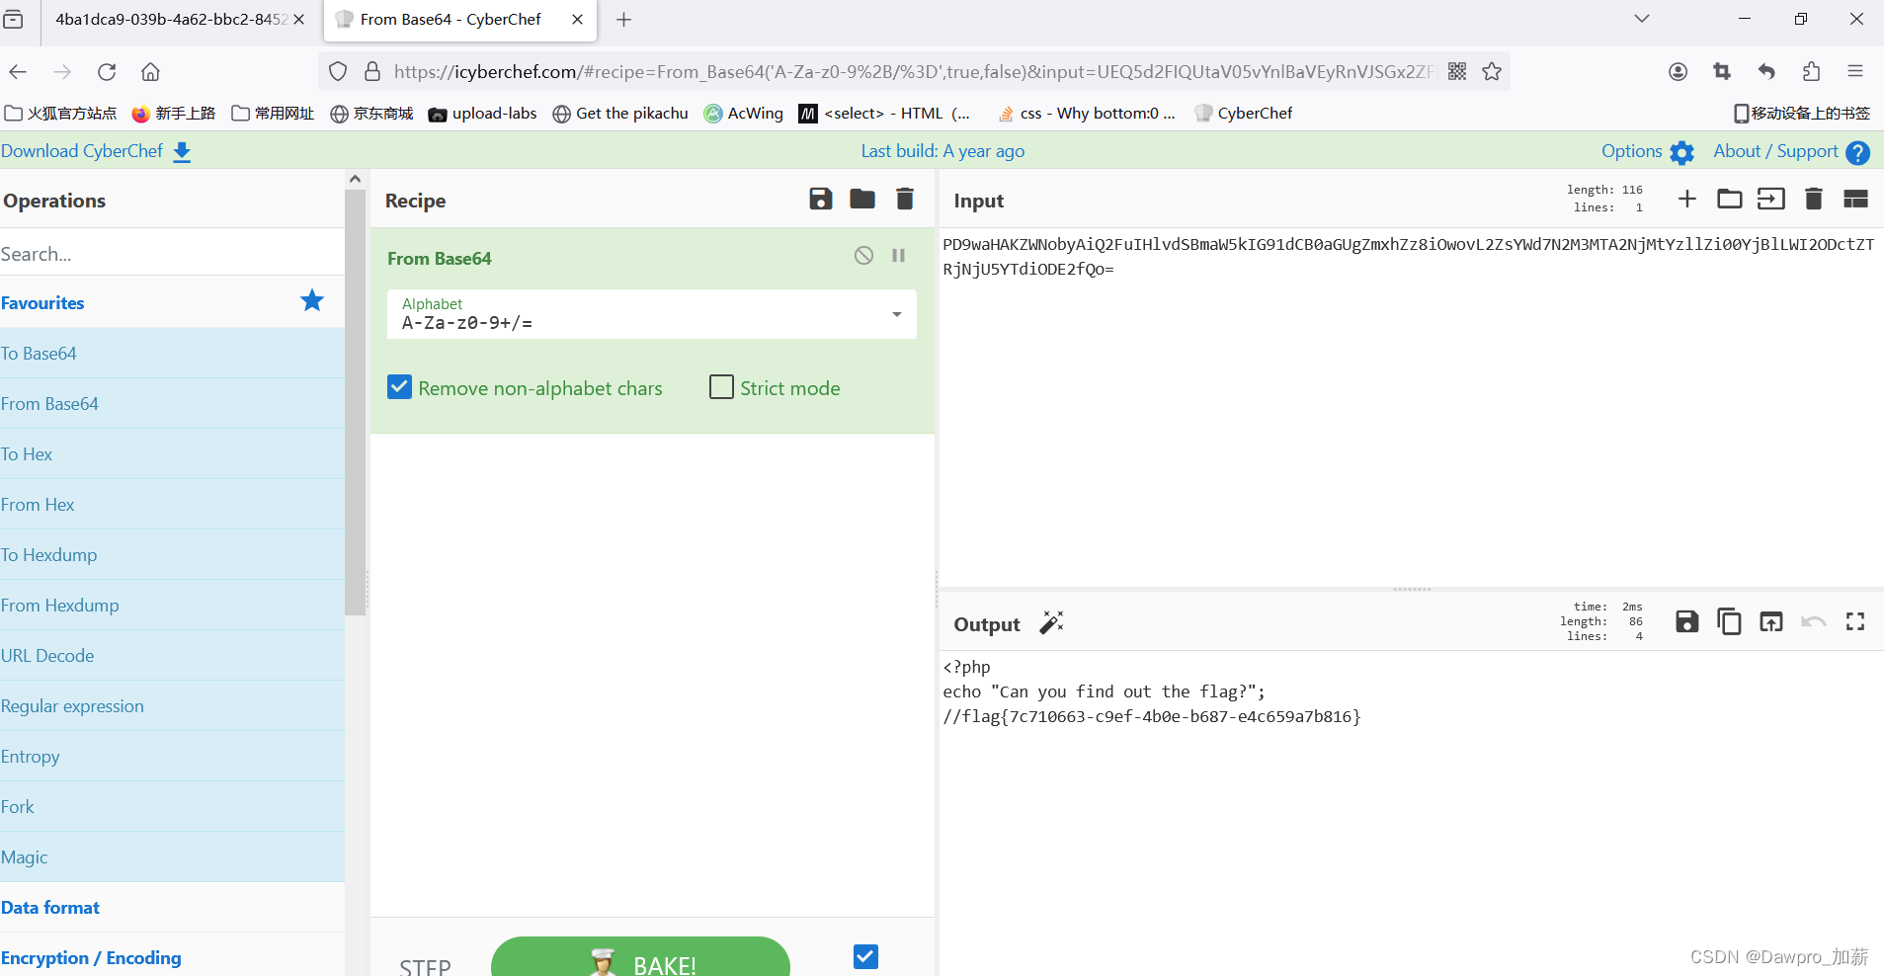Click the Download CyberChef arrow icon
The height and width of the screenshot is (976, 1884).
(x=182, y=152)
